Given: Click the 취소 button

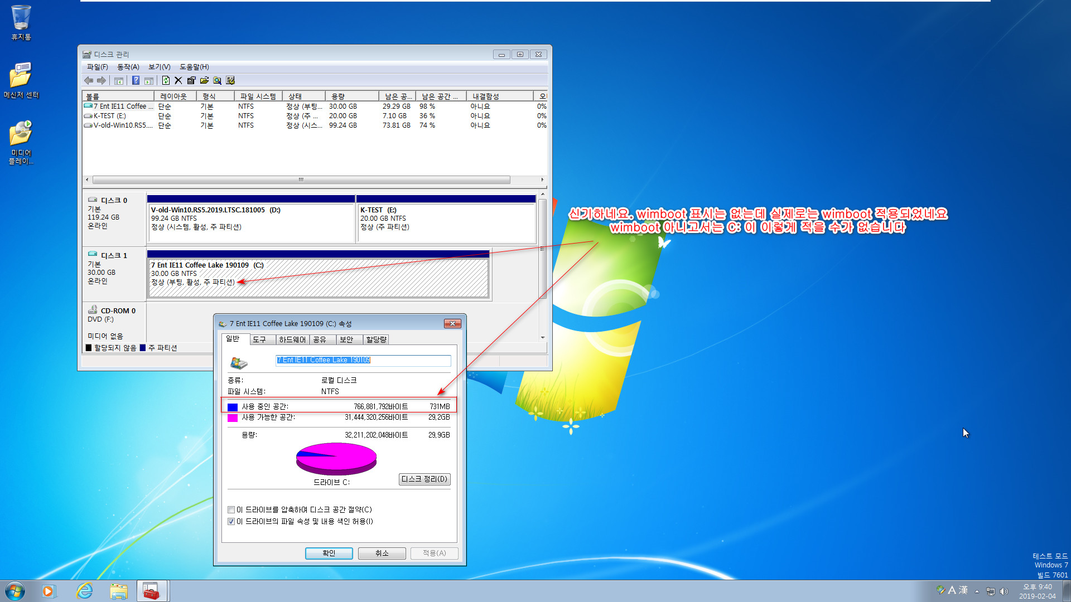Looking at the screenshot, I should click(382, 553).
